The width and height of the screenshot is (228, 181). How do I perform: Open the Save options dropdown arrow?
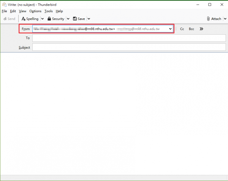pyautogui.click(x=89, y=19)
